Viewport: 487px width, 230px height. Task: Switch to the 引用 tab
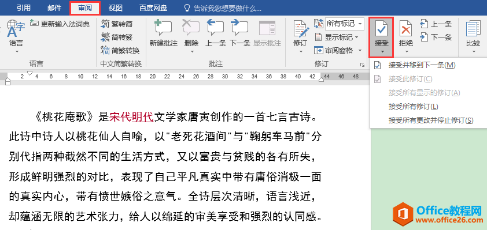click(24, 8)
